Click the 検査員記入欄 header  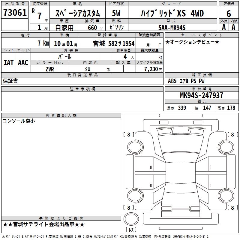coord(61,115)
